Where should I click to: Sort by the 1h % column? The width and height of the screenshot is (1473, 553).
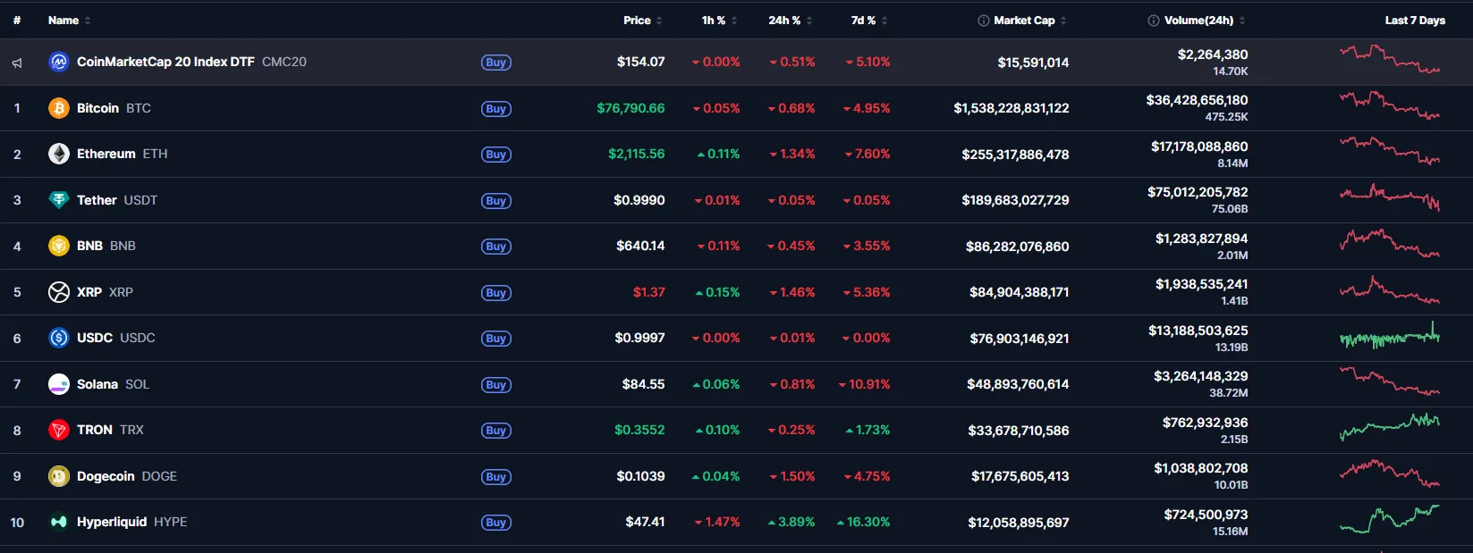tap(719, 21)
